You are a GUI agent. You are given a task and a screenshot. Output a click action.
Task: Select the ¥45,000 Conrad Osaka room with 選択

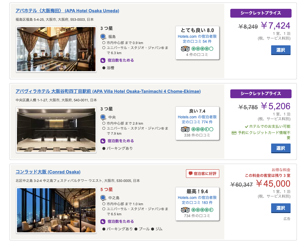pos(281,208)
